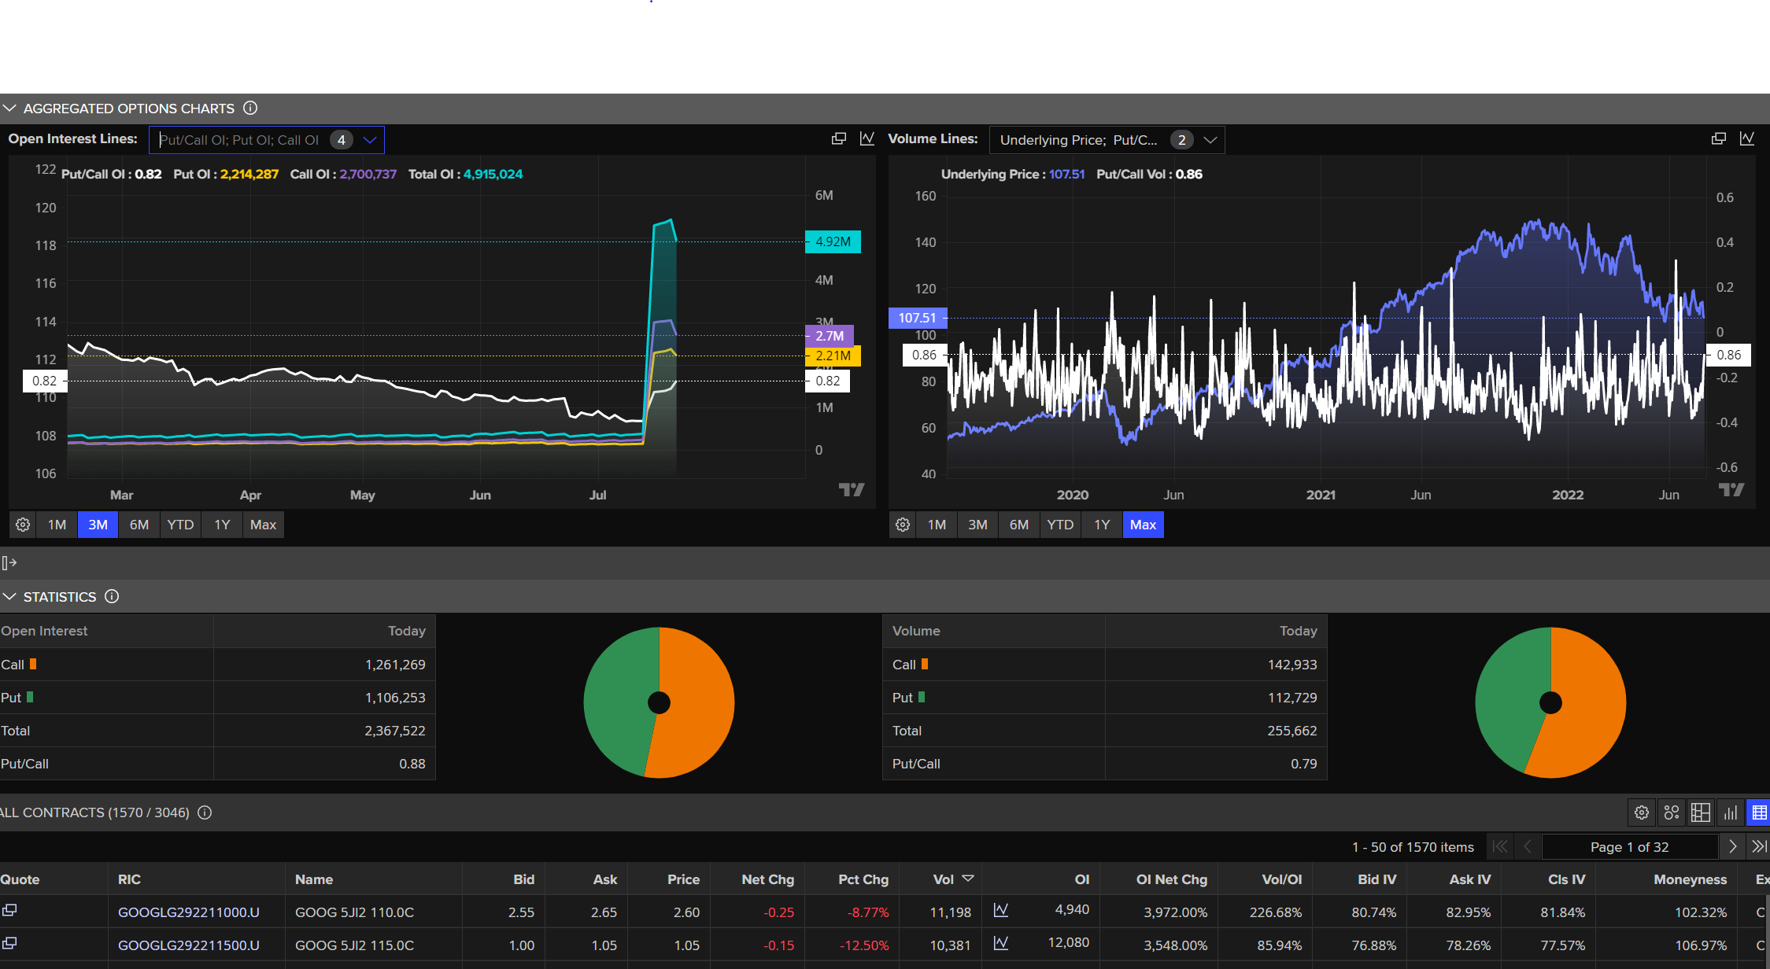
Task: Select the table grid view icon
Action: [x=1759, y=812]
